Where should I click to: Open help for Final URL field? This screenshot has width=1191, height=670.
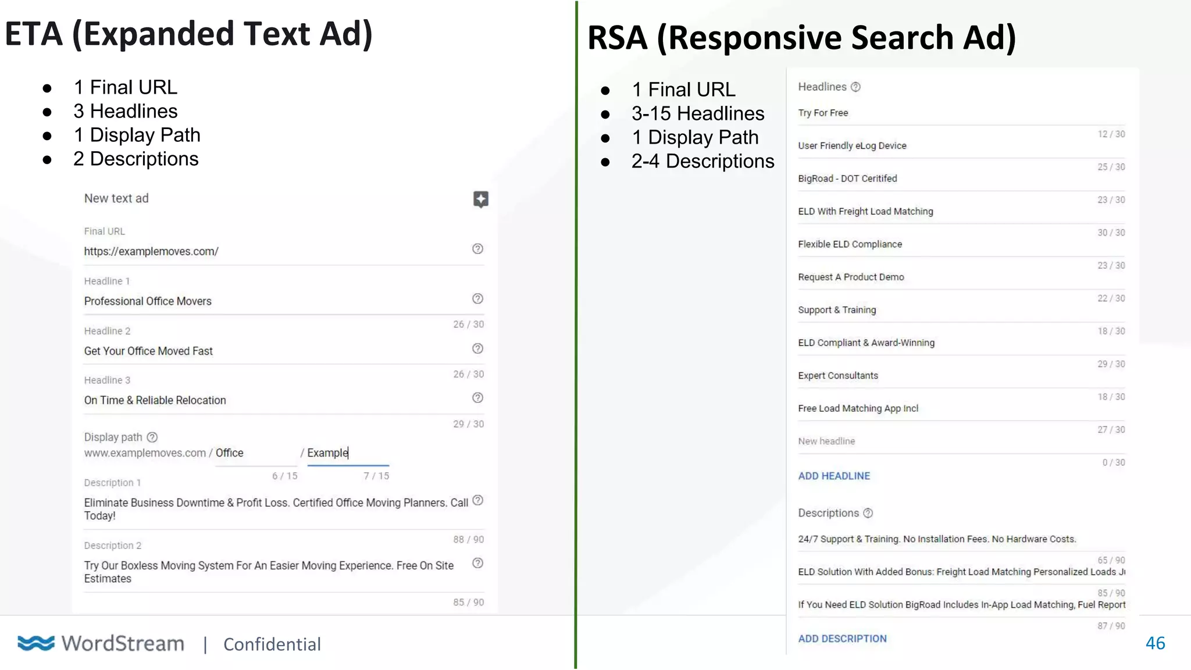tap(477, 249)
